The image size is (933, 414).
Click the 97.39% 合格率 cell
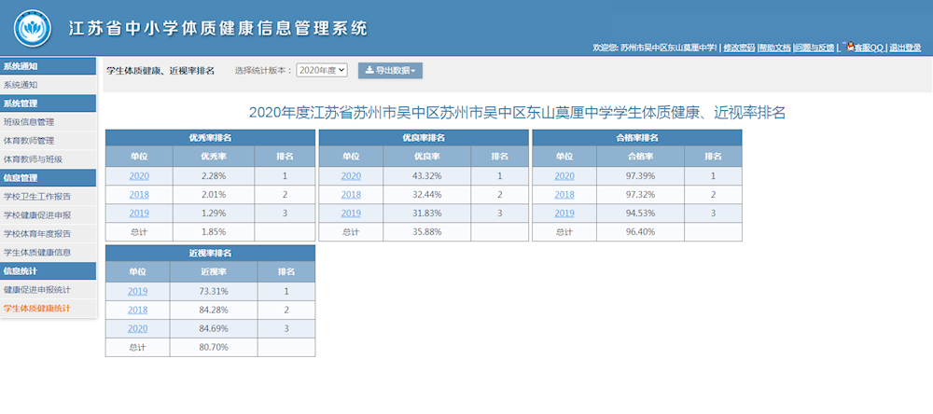click(x=640, y=176)
